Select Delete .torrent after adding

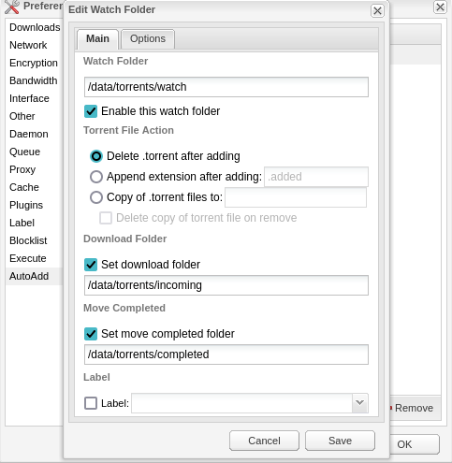click(x=96, y=156)
